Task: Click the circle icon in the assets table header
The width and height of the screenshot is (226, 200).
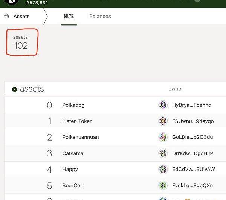Action: click(15, 89)
